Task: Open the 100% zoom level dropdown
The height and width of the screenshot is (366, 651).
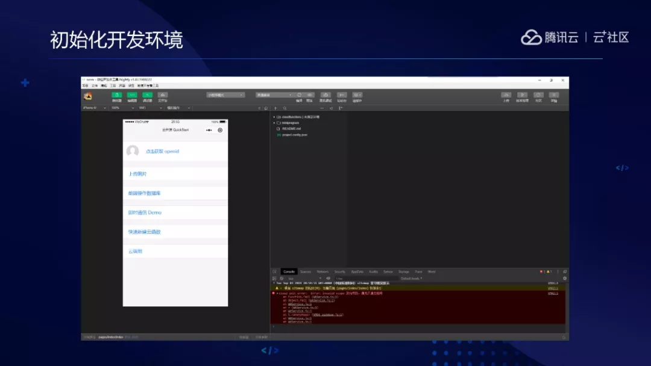Action: (x=122, y=108)
